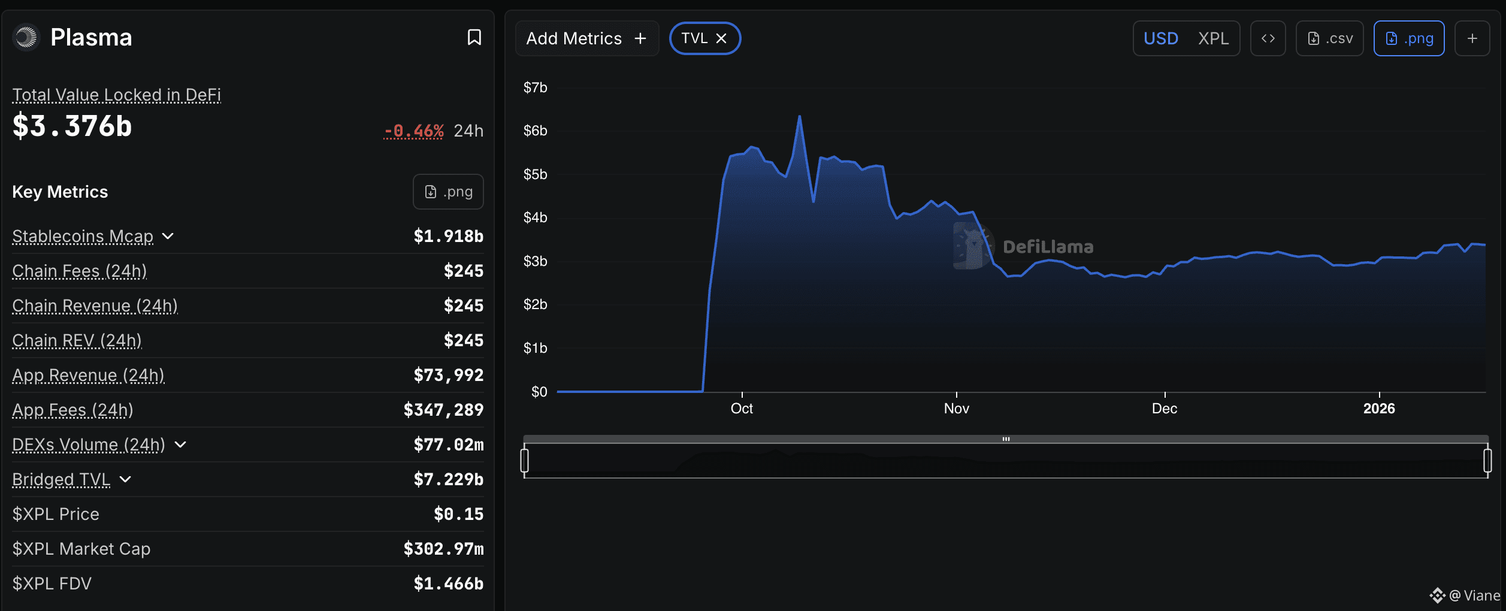Open Add Metrics menu

coord(587,38)
